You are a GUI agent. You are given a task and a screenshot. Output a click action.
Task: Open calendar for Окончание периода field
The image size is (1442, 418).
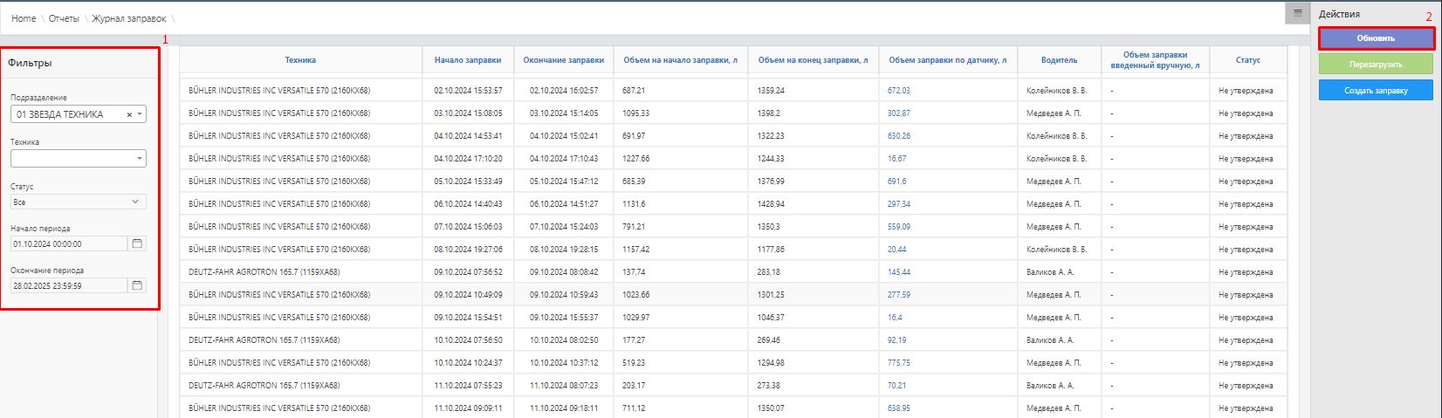tap(137, 285)
